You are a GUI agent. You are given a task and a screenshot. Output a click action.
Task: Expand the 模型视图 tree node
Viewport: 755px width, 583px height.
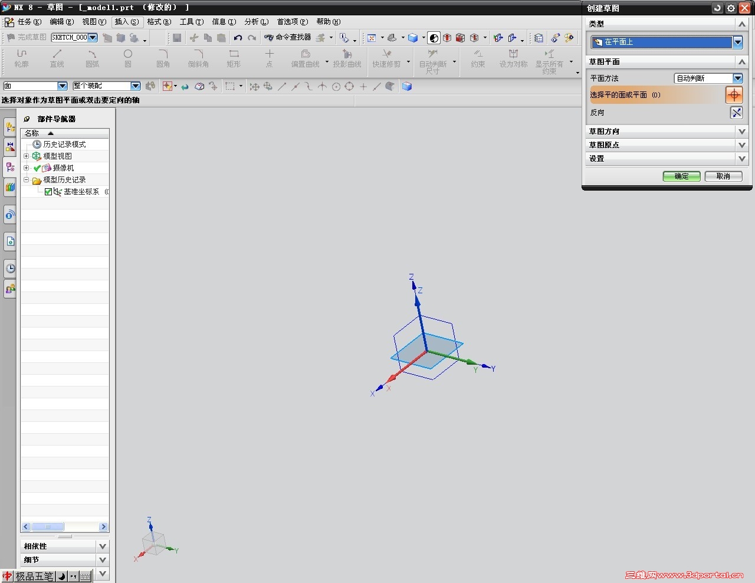(x=26, y=156)
